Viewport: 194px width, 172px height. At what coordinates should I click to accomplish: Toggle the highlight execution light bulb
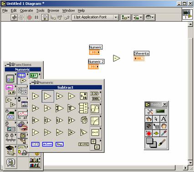point(45,17)
